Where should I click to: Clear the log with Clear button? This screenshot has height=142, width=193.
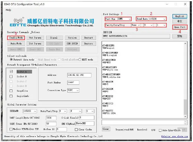[x=106, y=129]
